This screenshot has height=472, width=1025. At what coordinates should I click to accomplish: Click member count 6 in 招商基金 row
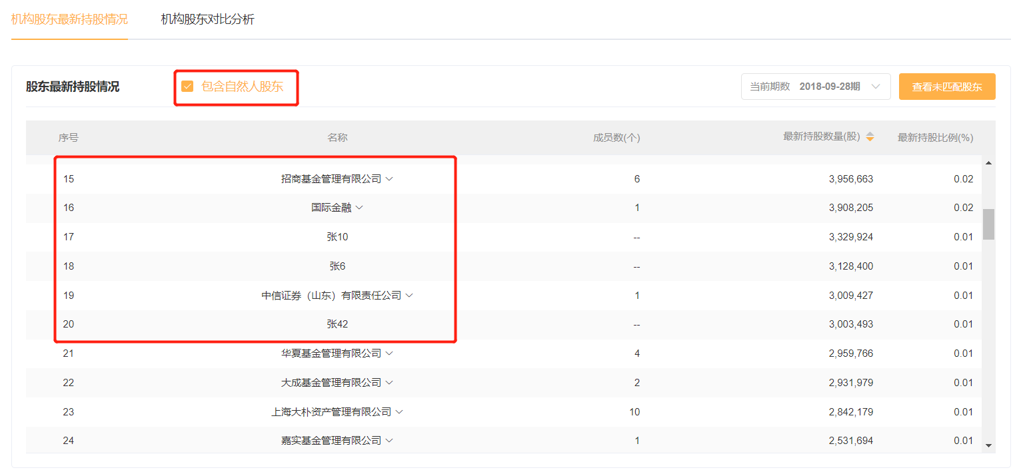pyautogui.click(x=637, y=179)
